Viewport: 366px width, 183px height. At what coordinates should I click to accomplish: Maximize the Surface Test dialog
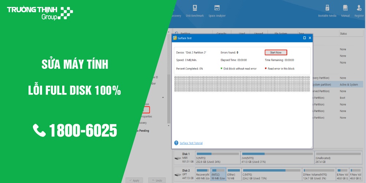click(305, 38)
